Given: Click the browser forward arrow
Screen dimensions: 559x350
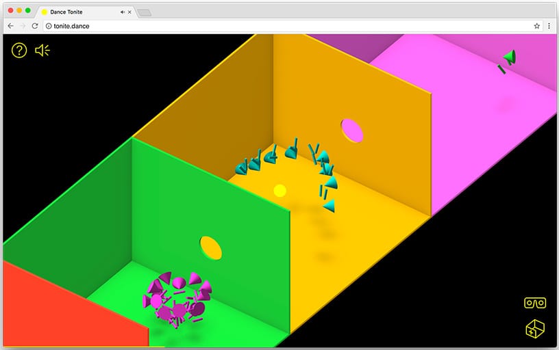Looking at the screenshot, I should click(x=23, y=26).
